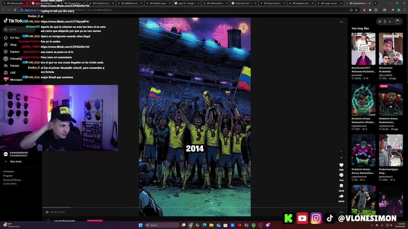This screenshot has width=408, height=229.
Task: Open the video comments via speech bubble
Action: click(341, 175)
